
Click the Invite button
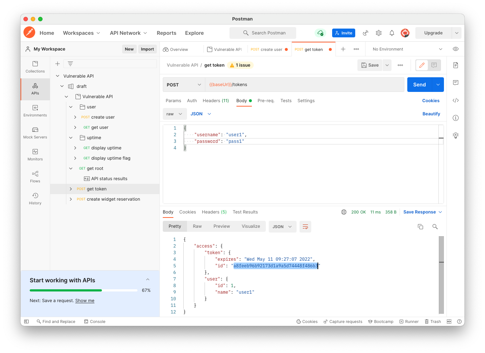pyautogui.click(x=343, y=33)
